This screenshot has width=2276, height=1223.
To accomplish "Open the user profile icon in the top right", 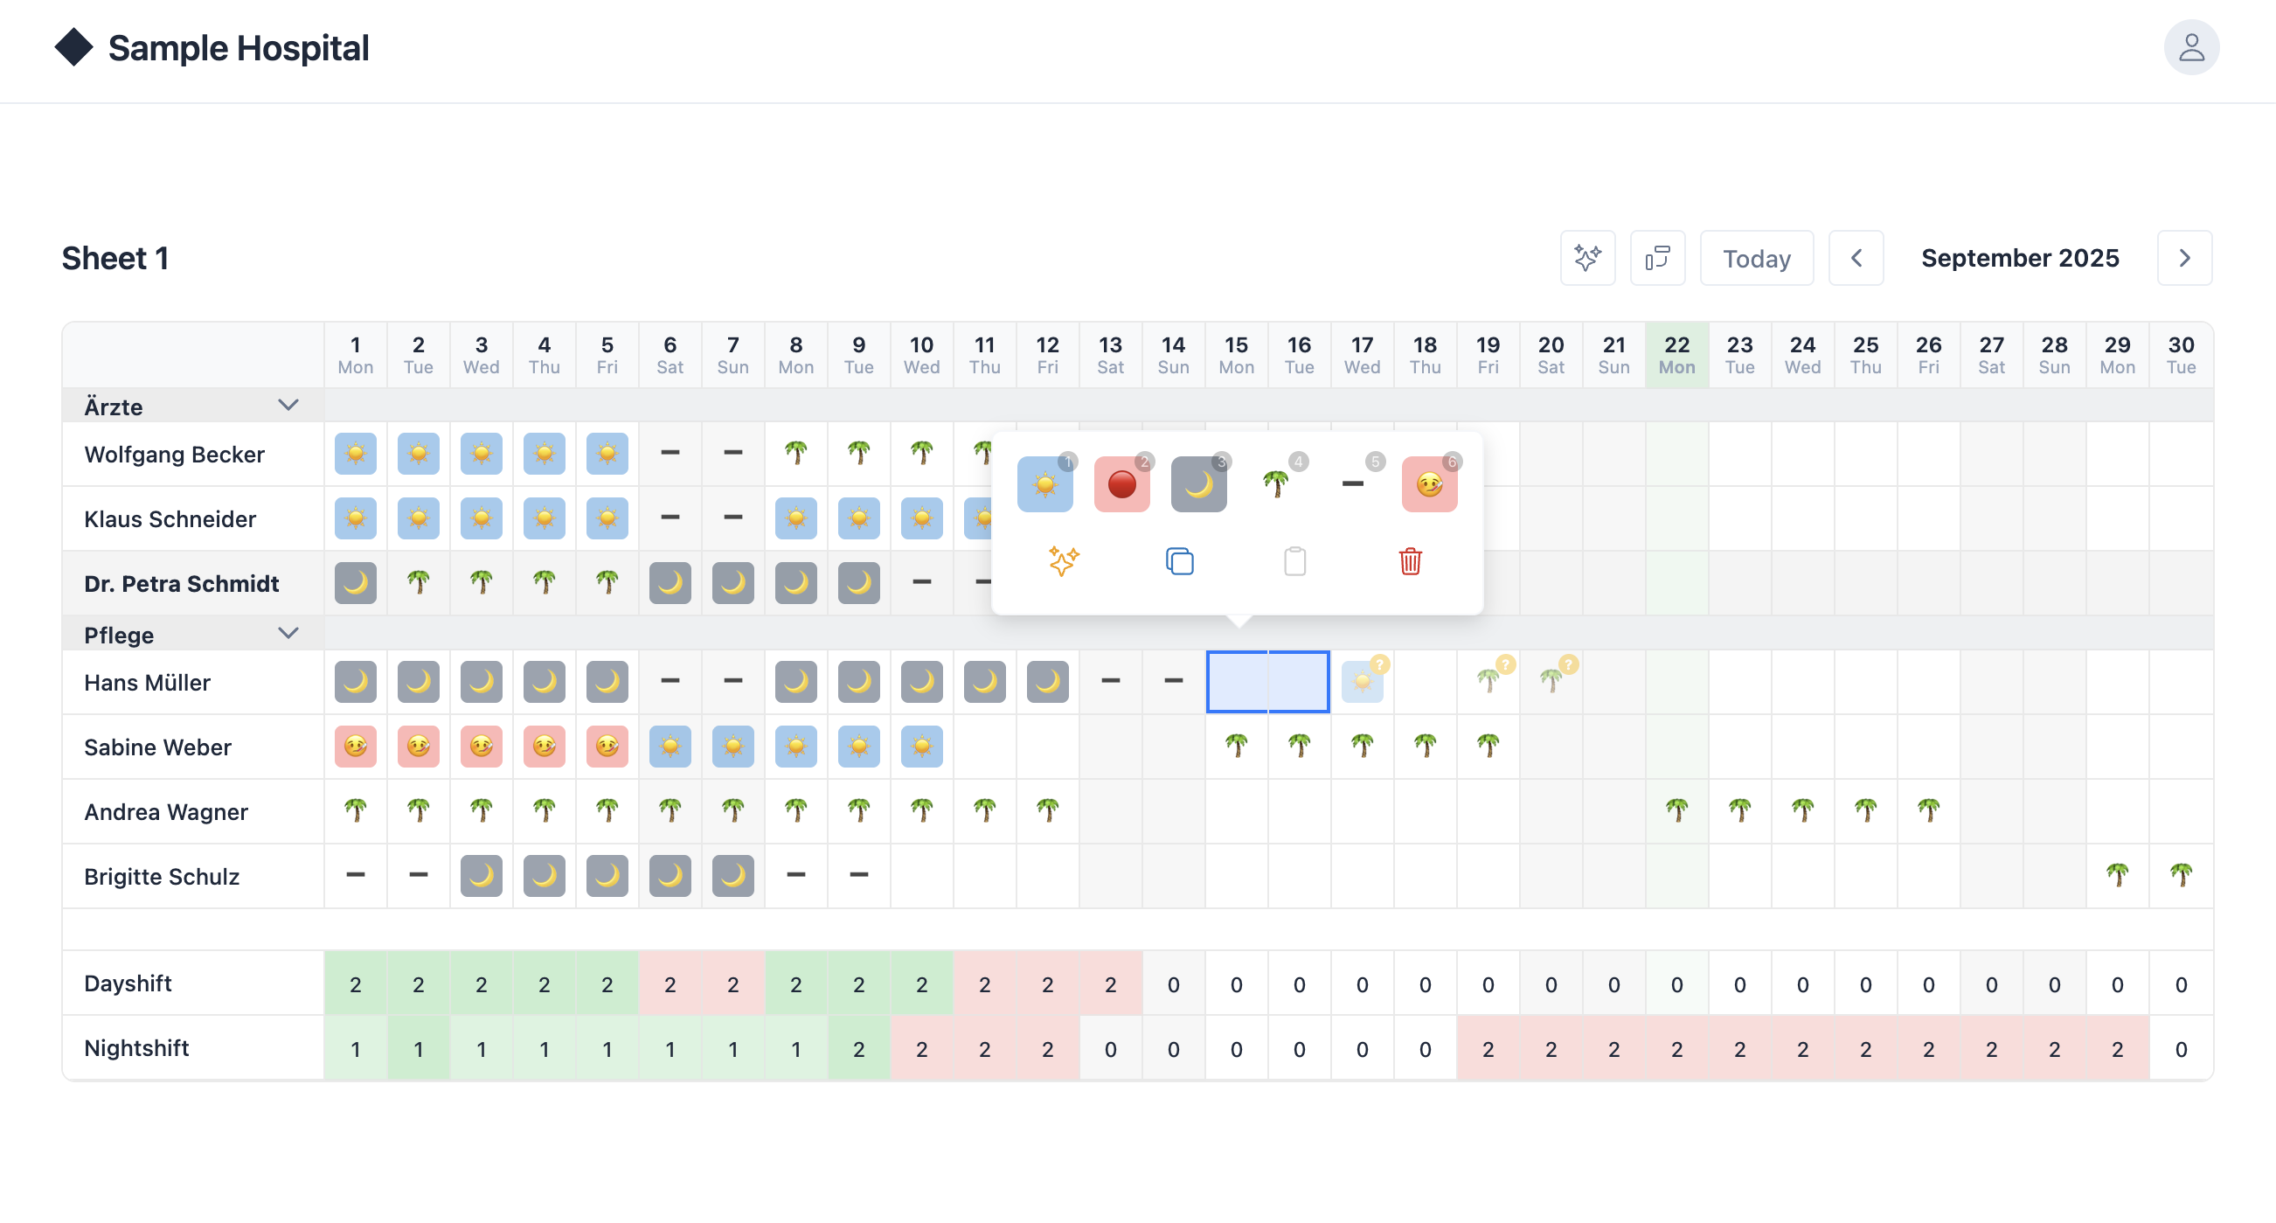I will (2192, 47).
